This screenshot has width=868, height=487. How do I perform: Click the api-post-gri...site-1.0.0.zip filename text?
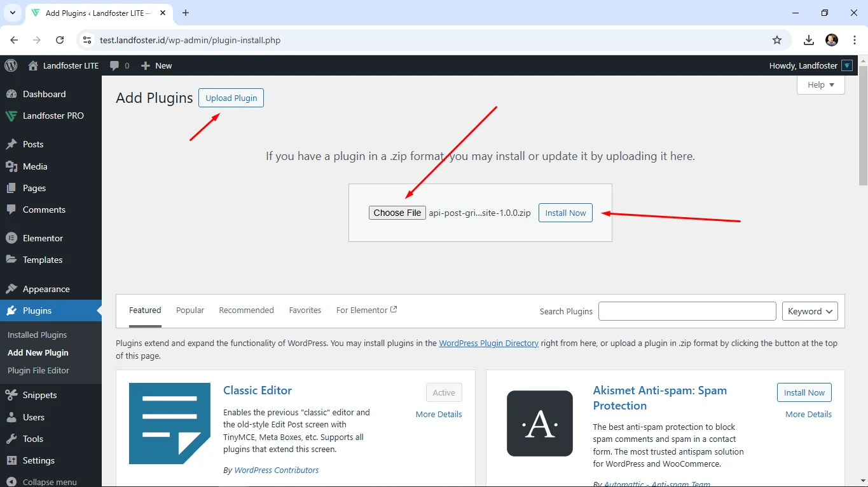pyautogui.click(x=479, y=213)
